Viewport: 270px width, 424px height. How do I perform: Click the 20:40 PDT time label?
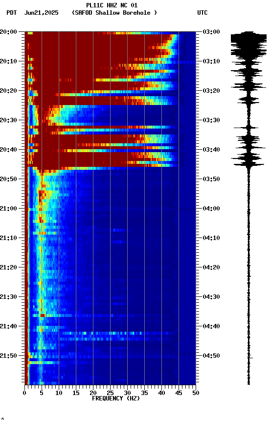[x=8, y=150]
